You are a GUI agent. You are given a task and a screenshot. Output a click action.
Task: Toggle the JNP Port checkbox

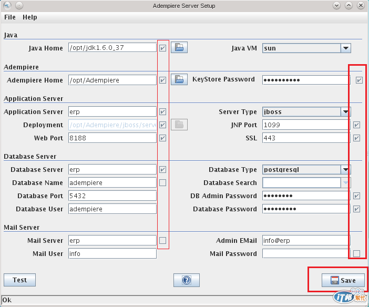357,125
